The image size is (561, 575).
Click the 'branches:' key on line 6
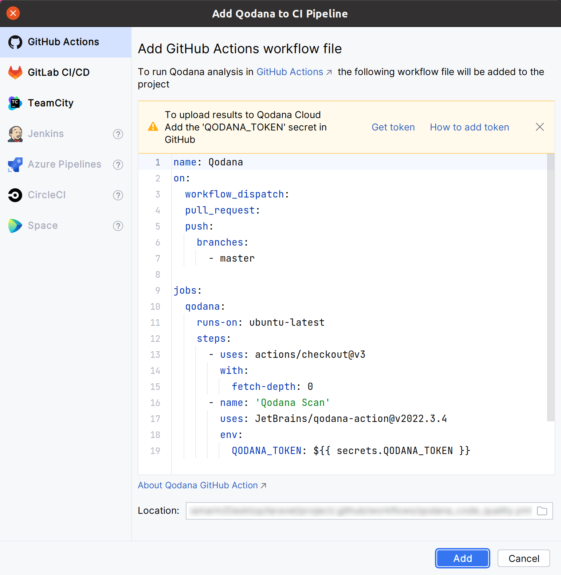[x=222, y=242]
